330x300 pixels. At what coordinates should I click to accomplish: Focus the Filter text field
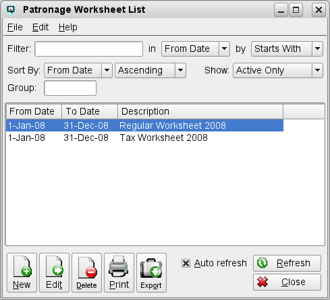(89, 49)
